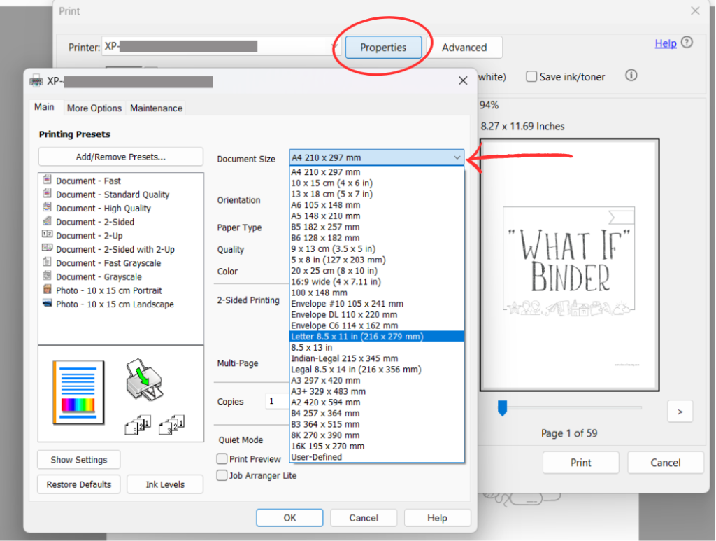The height and width of the screenshot is (541, 716).
Task: Enable Job Arranger Lite checkbox
Action: pos(222,476)
